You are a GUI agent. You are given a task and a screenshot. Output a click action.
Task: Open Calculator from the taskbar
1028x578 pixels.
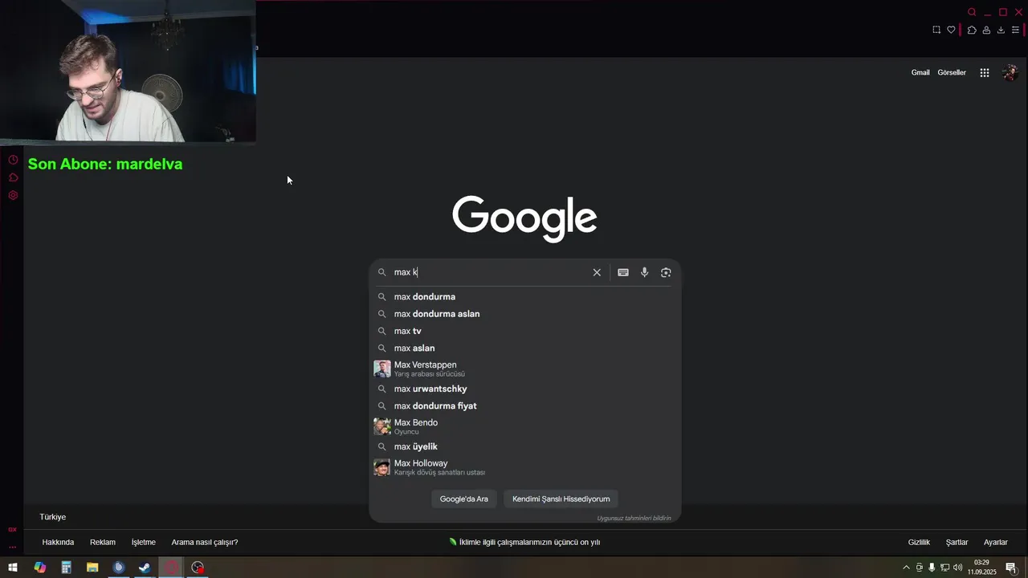66,568
